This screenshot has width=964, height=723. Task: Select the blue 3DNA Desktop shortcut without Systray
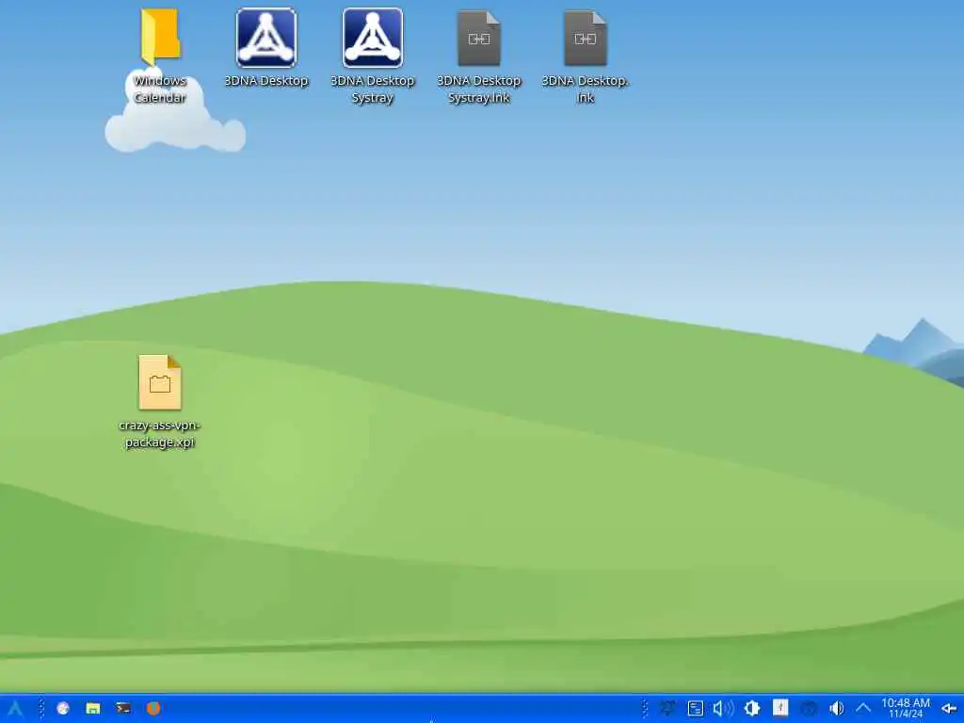tap(265, 48)
